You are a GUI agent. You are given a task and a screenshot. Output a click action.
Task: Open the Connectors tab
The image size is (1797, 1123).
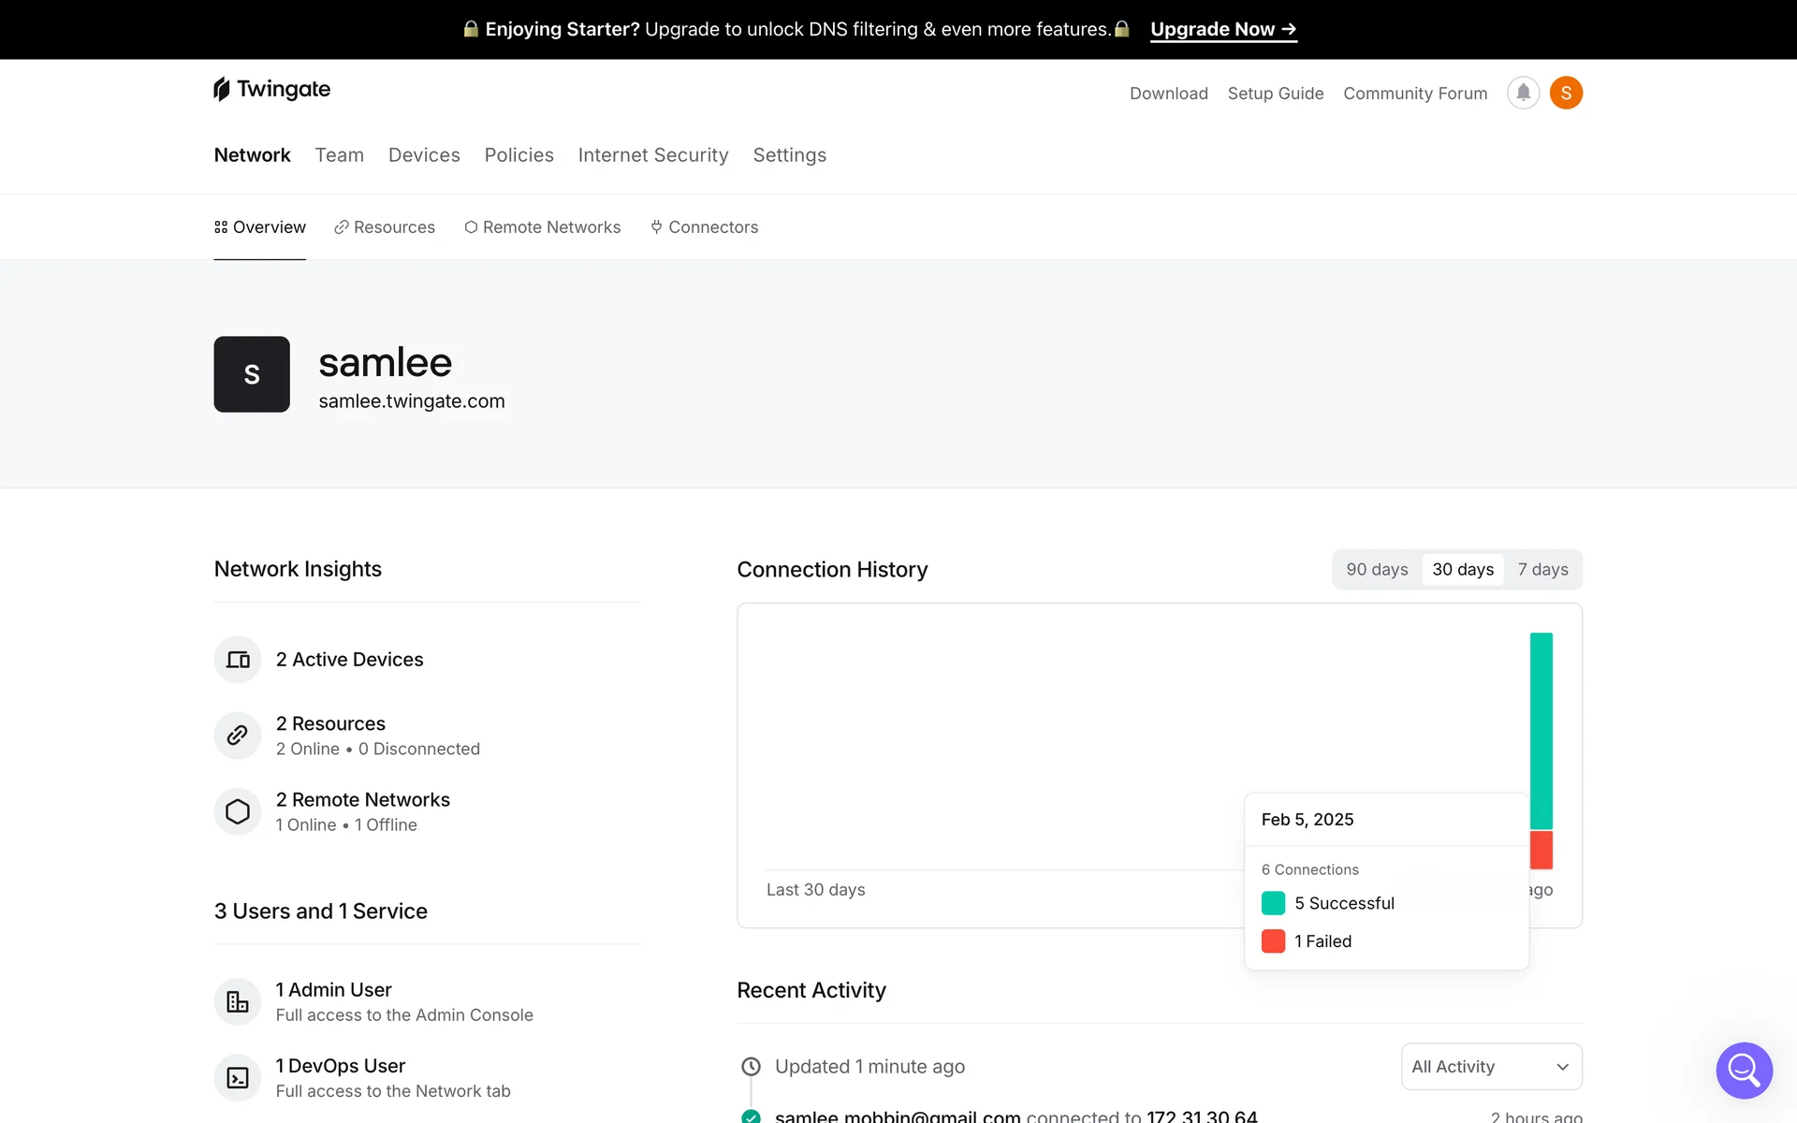pos(704,227)
